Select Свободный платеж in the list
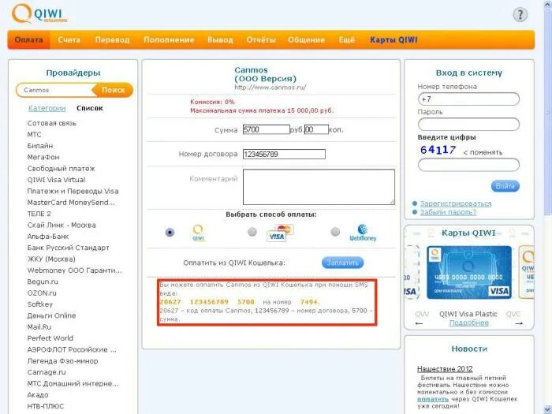Image resolution: width=552 pixels, height=414 pixels. [62, 169]
